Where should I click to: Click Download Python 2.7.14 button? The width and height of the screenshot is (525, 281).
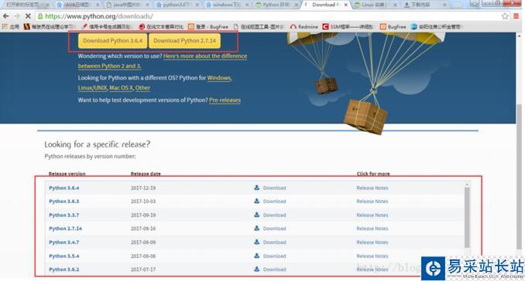click(x=184, y=41)
